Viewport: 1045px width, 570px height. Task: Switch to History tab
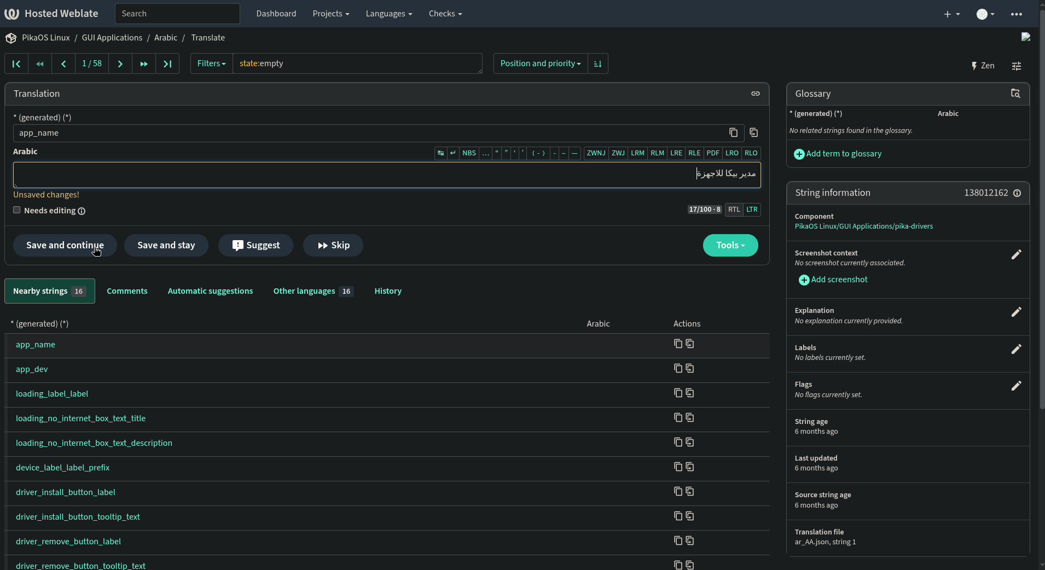(388, 291)
